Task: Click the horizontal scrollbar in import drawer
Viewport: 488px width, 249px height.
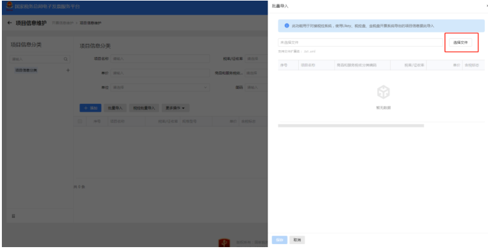Action: (x=351, y=126)
